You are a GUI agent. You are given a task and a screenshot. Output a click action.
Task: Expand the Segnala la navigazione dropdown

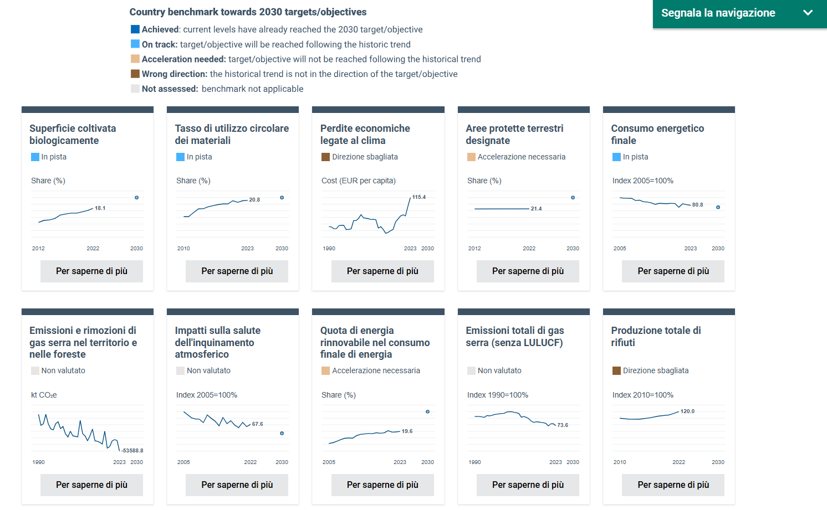point(718,13)
